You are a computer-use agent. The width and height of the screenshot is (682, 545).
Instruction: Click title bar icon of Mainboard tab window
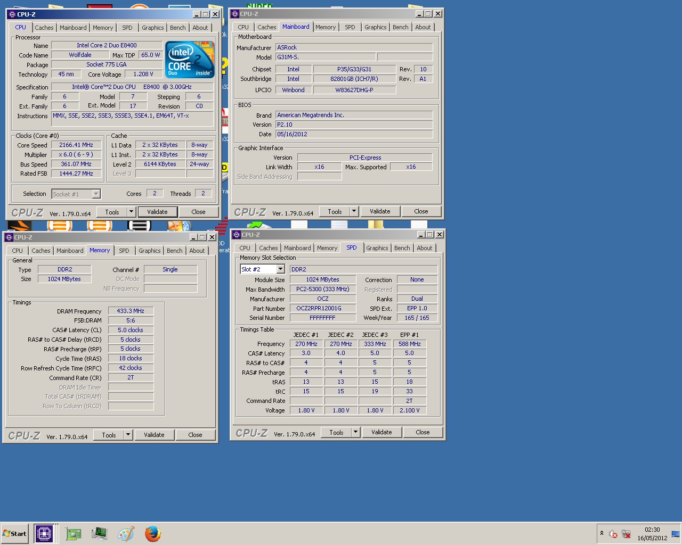point(235,14)
